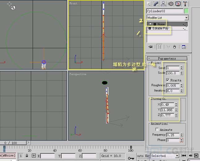Viewport: 200px width, 161px height.
Task: Click the Strength Y value field
Action: 167,110
